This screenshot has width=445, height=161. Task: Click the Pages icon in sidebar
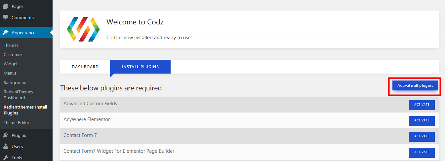(x=6, y=6)
